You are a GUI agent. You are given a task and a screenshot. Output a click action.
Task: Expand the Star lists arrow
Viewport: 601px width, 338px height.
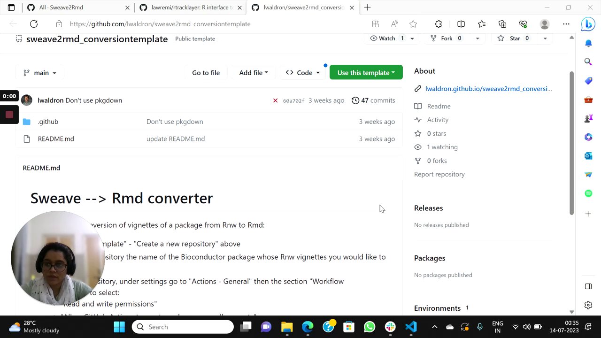pos(545,38)
